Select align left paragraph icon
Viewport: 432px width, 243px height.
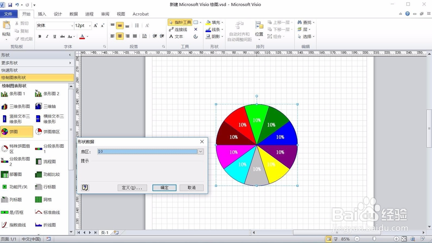112,36
